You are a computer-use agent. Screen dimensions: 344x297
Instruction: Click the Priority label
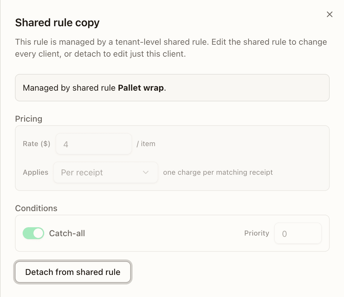[x=257, y=233]
